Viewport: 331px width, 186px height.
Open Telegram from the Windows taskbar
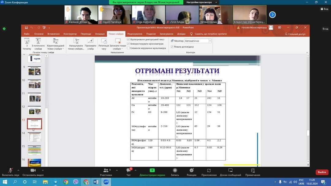point(55,182)
